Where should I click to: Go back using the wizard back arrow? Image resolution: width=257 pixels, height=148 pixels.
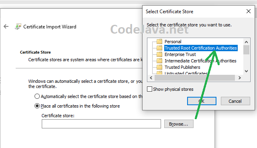click(6, 26)
